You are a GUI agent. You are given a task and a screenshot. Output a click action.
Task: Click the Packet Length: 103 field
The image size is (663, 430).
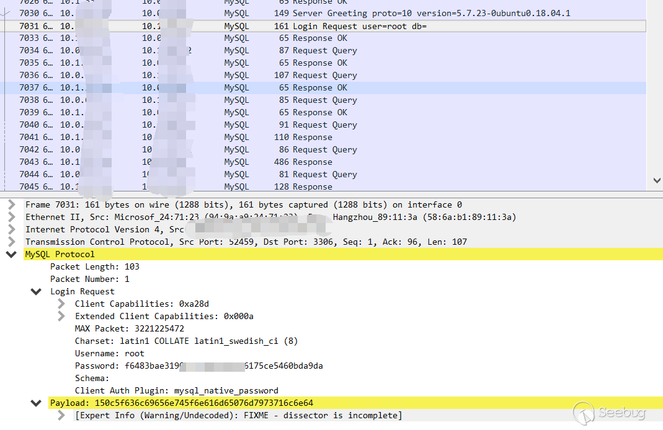[95, 266]
